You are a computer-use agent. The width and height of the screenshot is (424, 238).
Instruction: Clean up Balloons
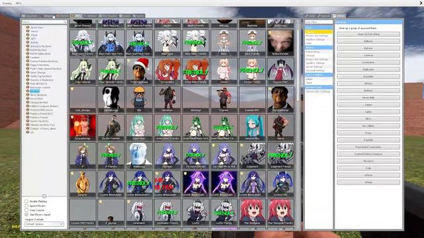(x=368, y=41)
